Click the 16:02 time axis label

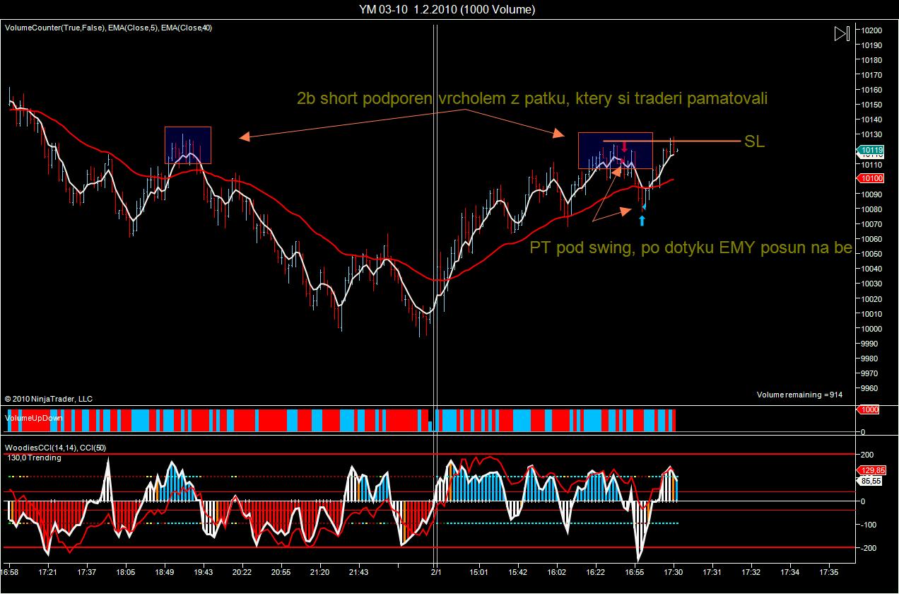pyautogui.click(x=557, y=571)
